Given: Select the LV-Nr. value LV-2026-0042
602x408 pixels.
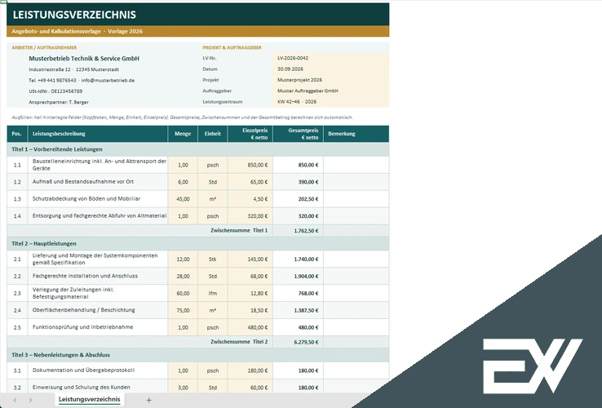Looking at the screenshot, I should tap(330, 58).
